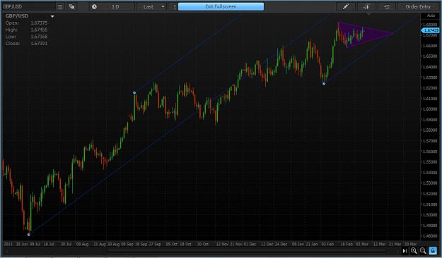The width and height of the screenshot is (442, 258).
Task: Click the Open value 1.67375
Action: pos(39,23)
